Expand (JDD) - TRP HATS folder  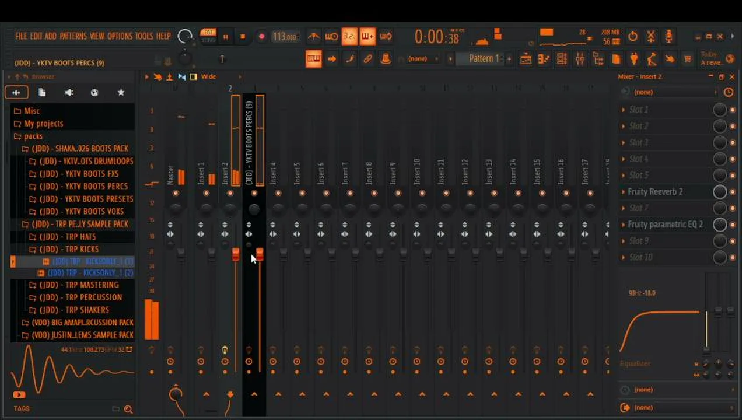[x=62, y=237]
